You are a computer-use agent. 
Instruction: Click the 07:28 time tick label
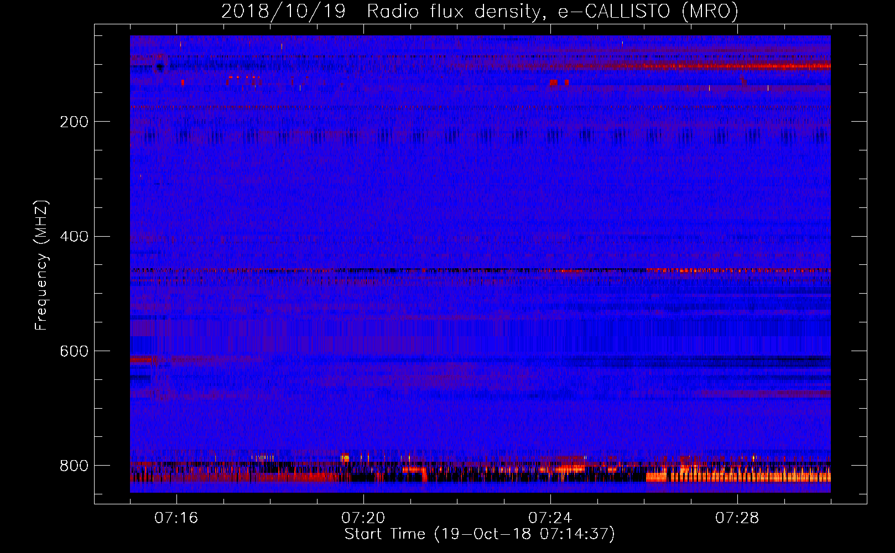(x=737, y=518)
